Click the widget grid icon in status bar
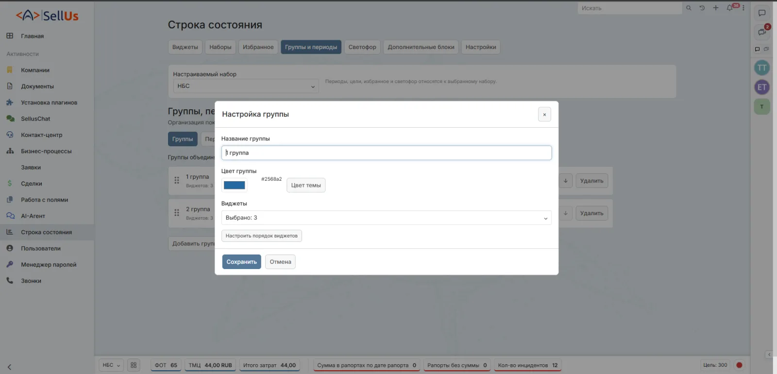Screen dimensions: 777x374 134,365
